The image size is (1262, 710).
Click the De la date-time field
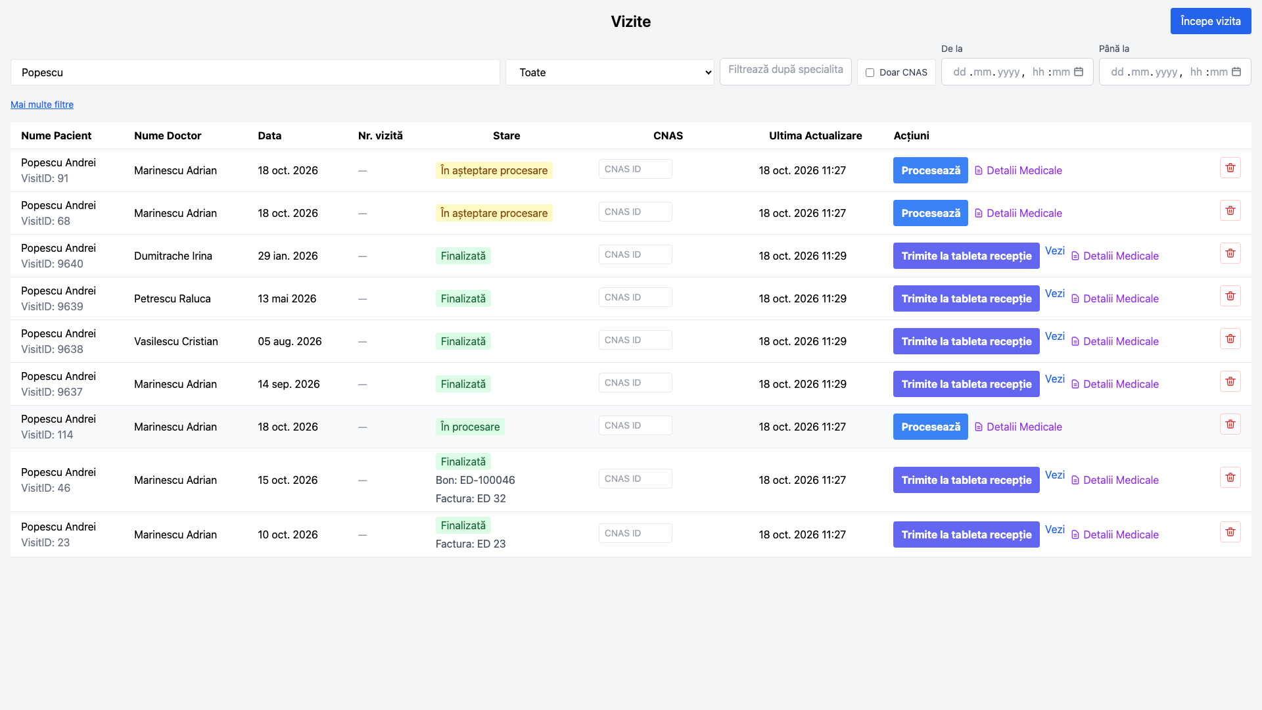point(1017,72)
